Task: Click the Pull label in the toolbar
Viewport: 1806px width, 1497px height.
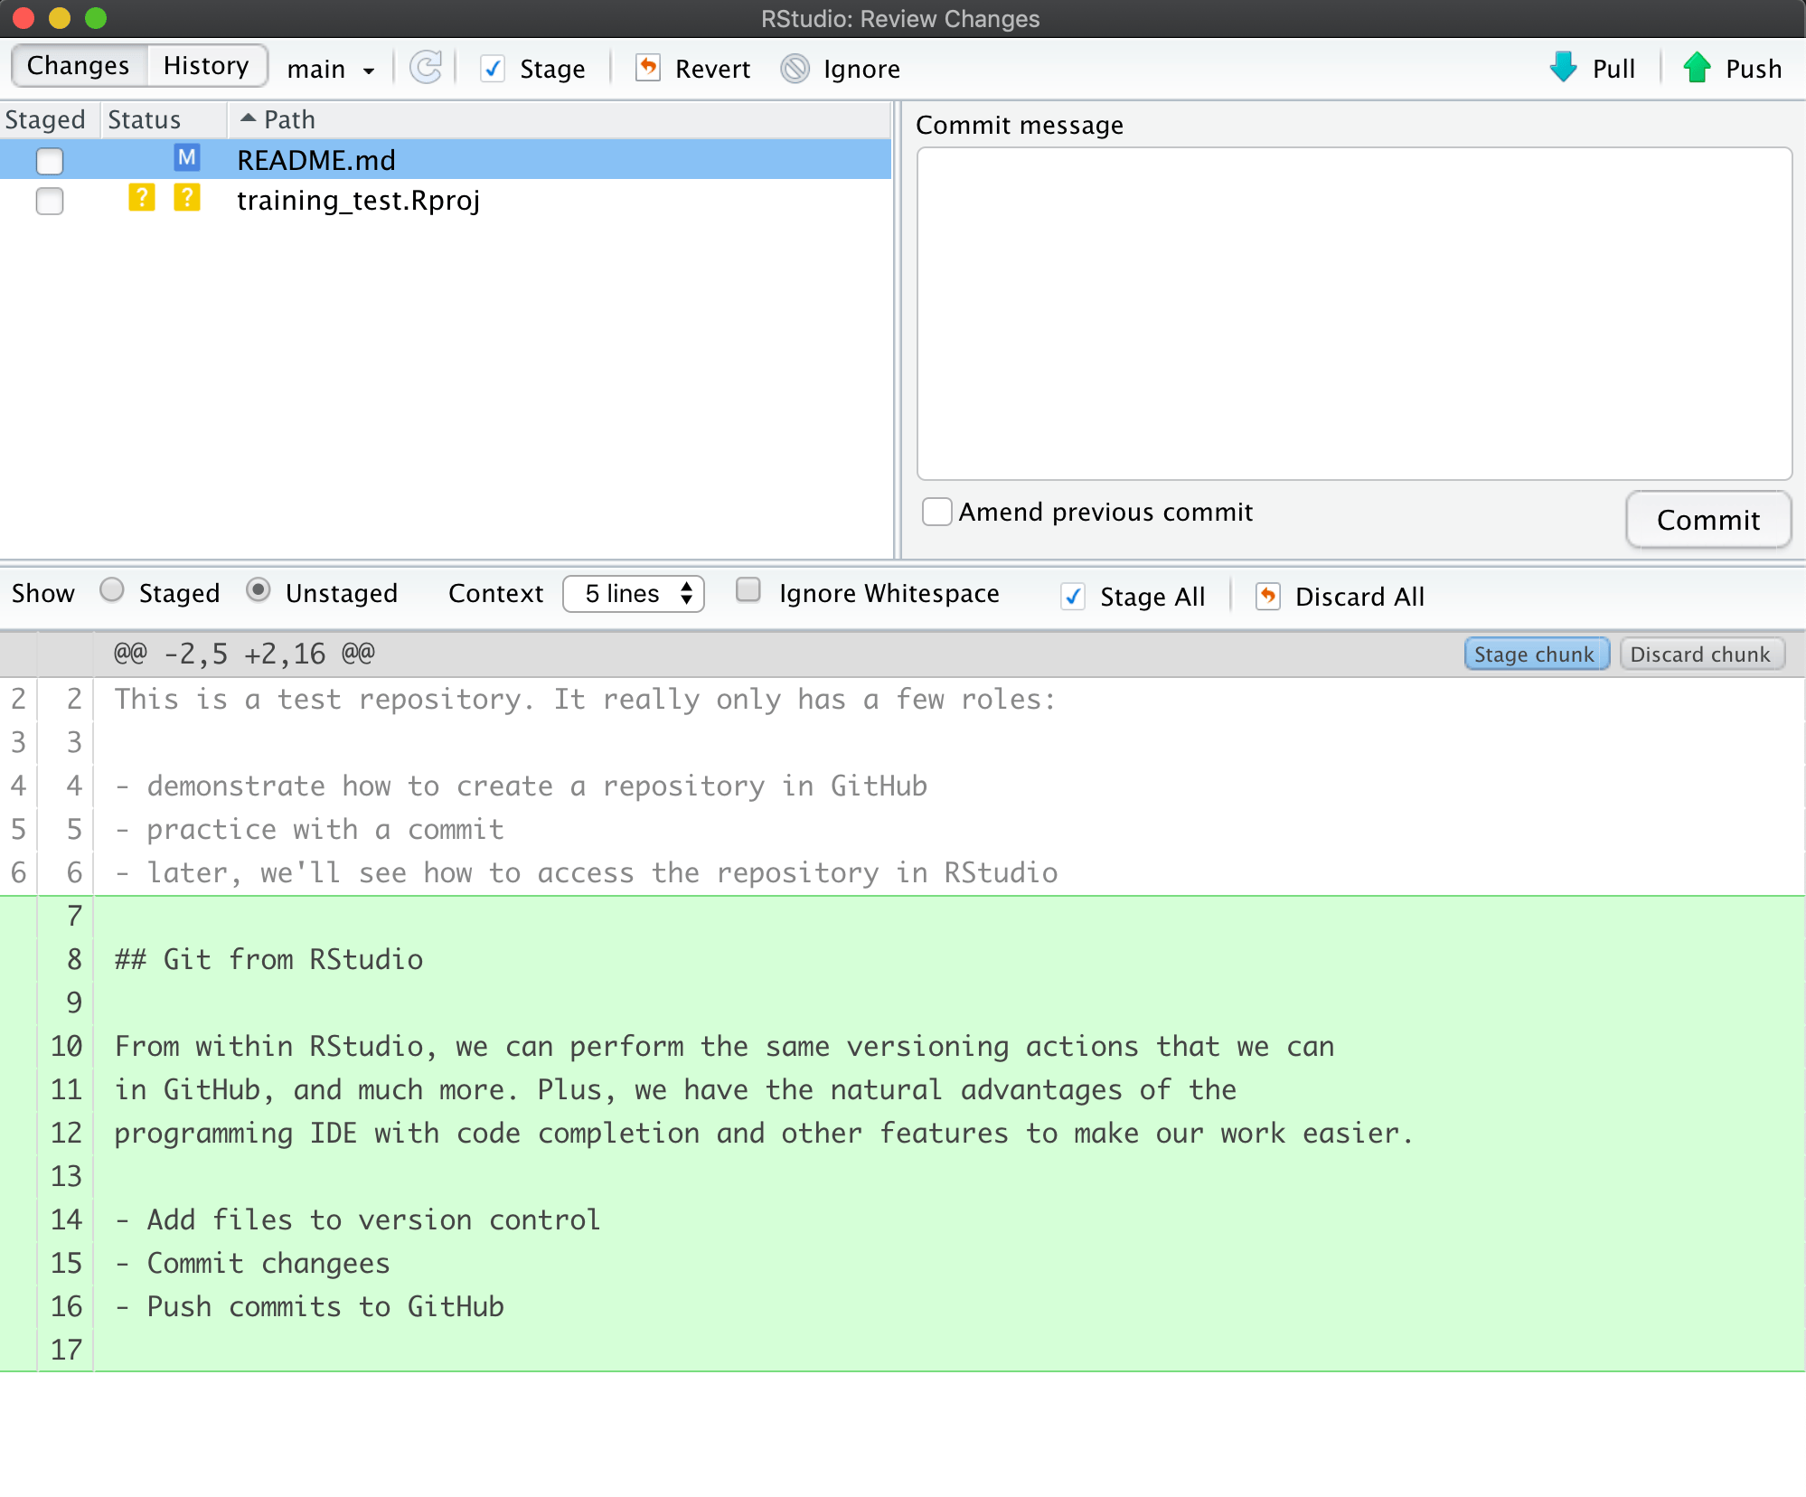Action: click(1613, 69)
